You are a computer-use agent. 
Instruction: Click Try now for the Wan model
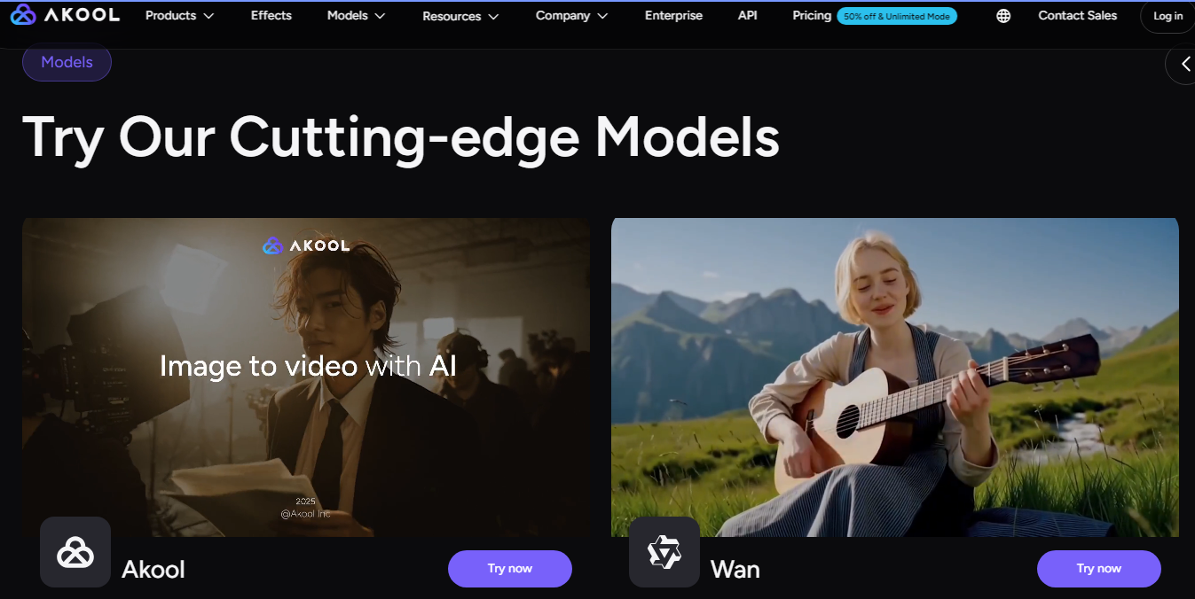[x=1099, y=569]
